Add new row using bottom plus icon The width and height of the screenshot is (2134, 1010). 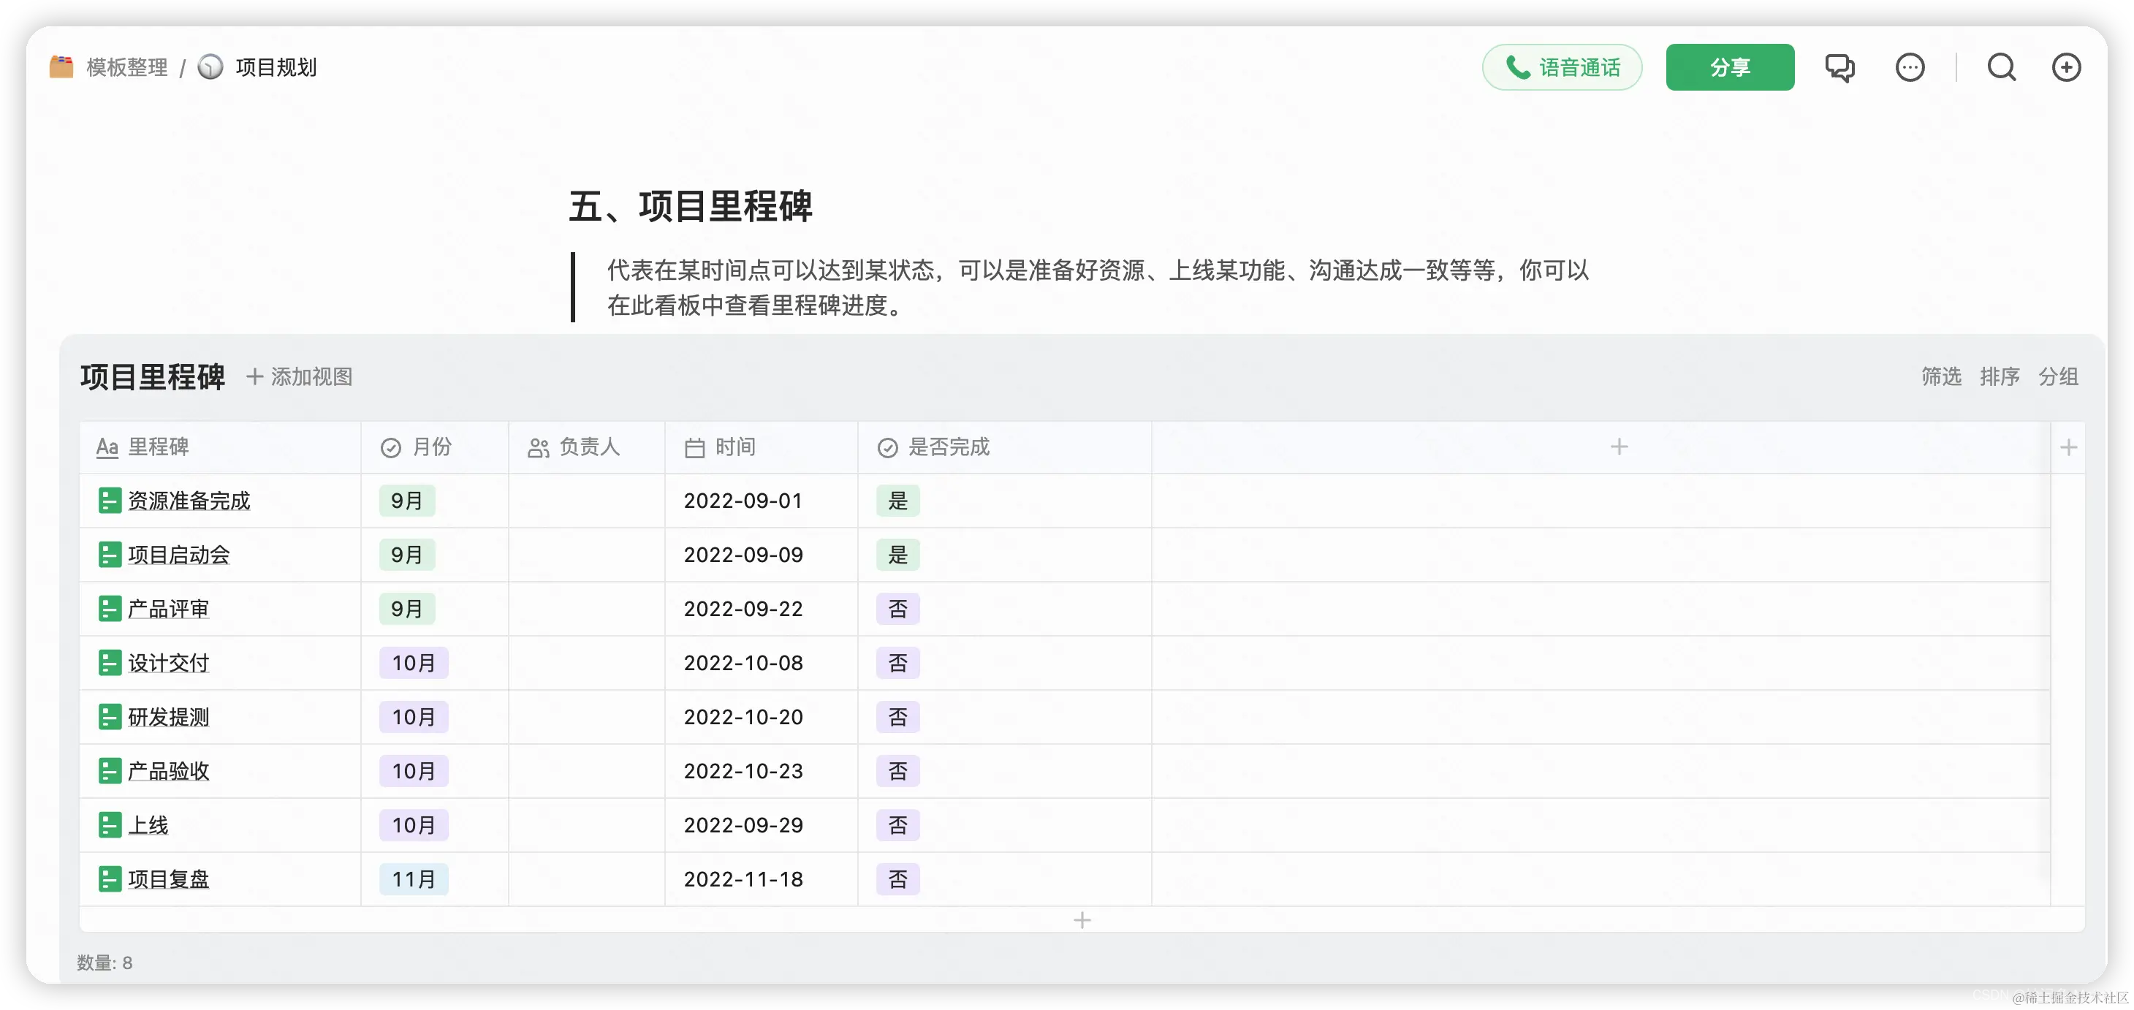(x=1082, y=919)
